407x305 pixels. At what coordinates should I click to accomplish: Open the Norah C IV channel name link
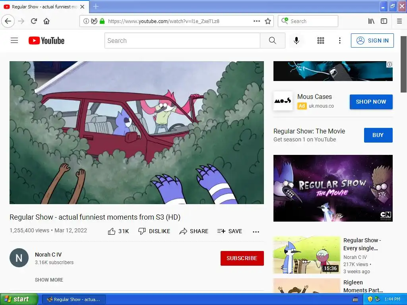coord(48,255)
